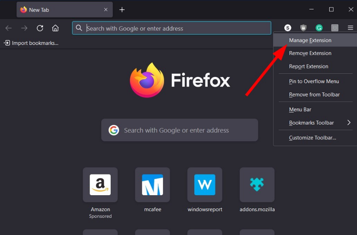Open the Firefox home page icon

point(55,28)
